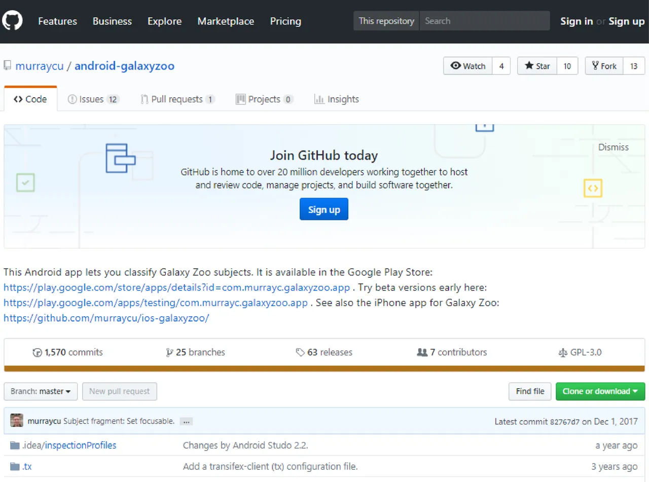Image resolution: width=649 pixels, height=482 pixels.
Task: Click the stargazers count 10
Action: pyautogui.click(x=567, y=66)
